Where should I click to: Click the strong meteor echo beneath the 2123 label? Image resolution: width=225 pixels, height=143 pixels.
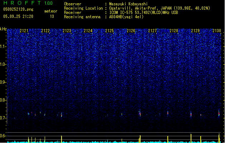[x=62, y=115]
